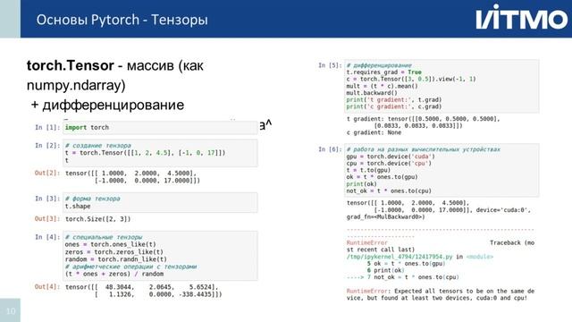
Task: Select the bold "torch.Tensor" heading text
Action: (x=71, y=65)
